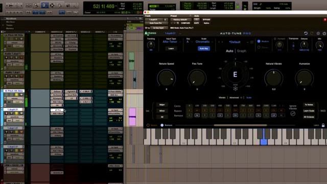Open factory default preset selector

180,19
